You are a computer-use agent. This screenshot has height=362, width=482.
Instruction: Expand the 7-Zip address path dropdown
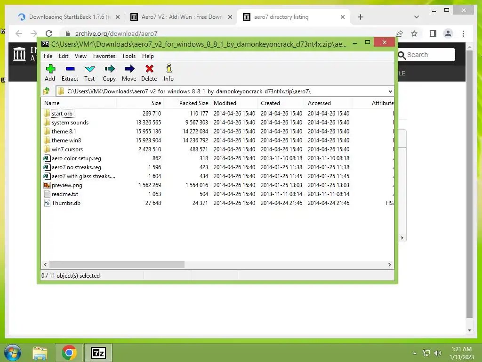pos(390,91)
